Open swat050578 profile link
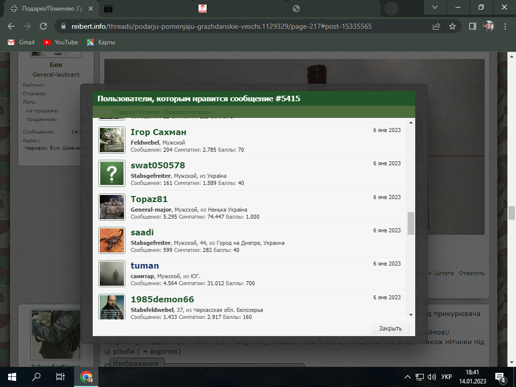 tap(158, 165)
